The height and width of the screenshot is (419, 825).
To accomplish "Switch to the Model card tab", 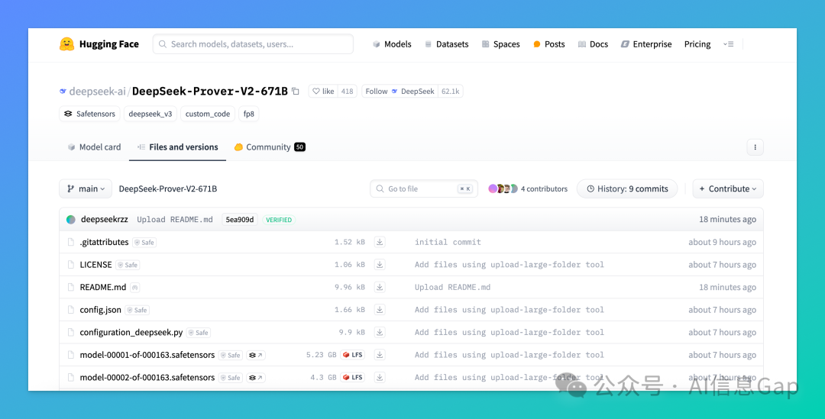I will 94,147.
